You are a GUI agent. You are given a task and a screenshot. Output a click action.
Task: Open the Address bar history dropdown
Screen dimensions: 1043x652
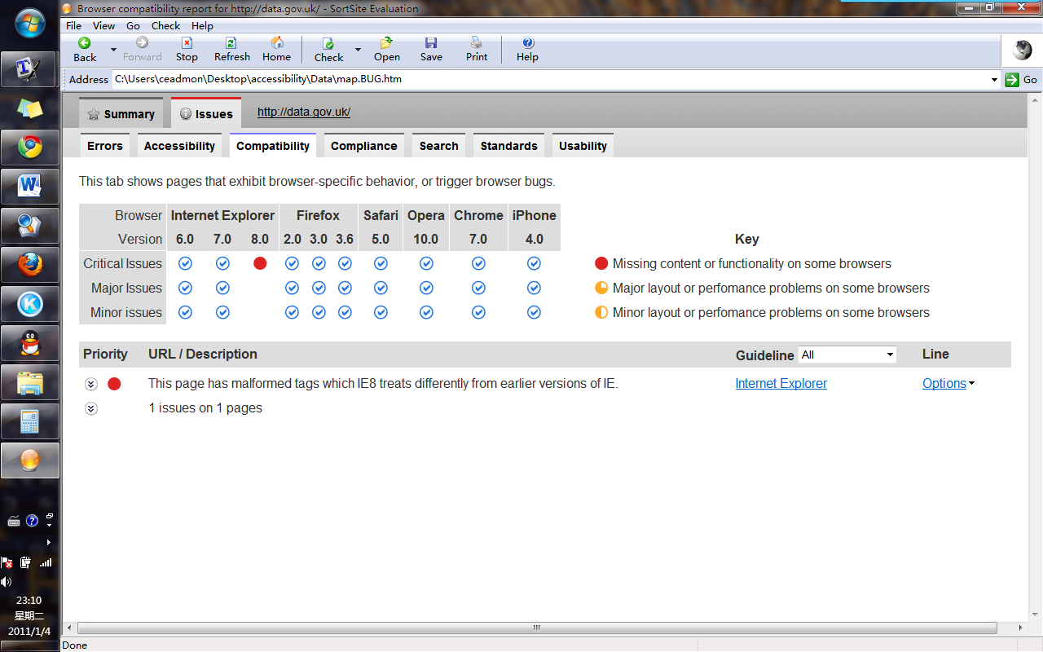coord(994,80)
